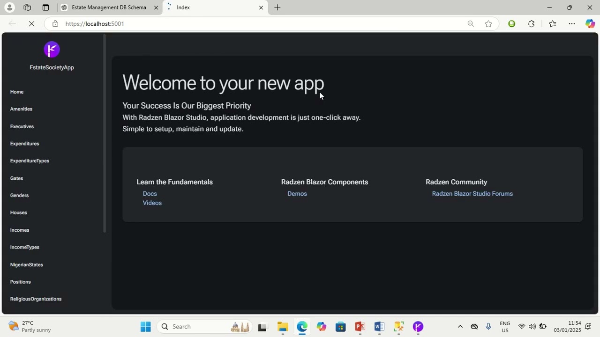This screenshot has width=600, height=337.
Task: Open Gates in the sidebar
Action: [x=16, y=178]
